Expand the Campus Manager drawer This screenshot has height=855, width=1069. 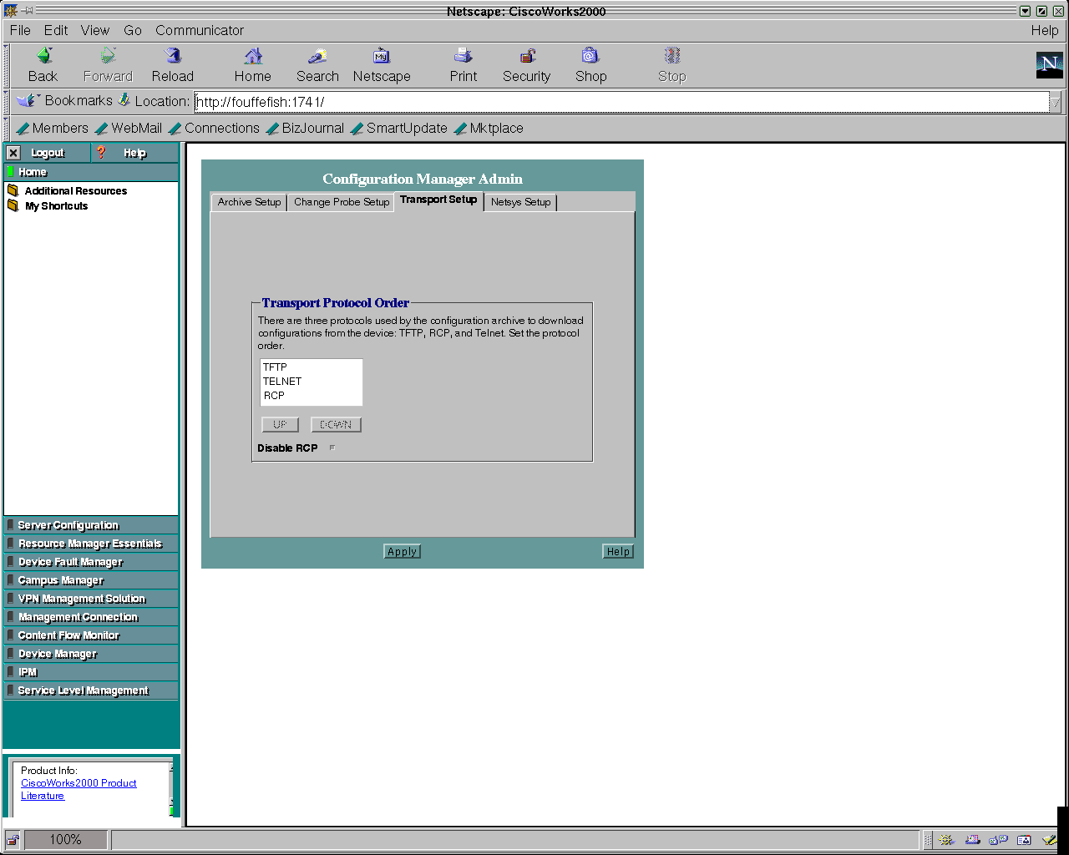click(x=91, y=580)
